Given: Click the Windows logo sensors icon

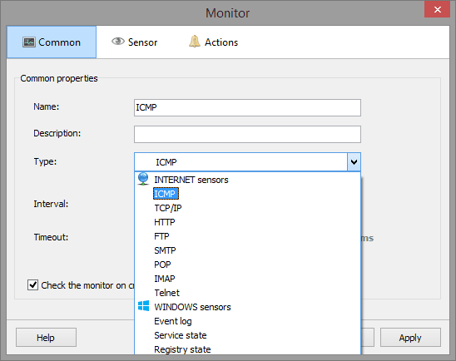Looking at the screenshot, I should click(x=144, y=306).
